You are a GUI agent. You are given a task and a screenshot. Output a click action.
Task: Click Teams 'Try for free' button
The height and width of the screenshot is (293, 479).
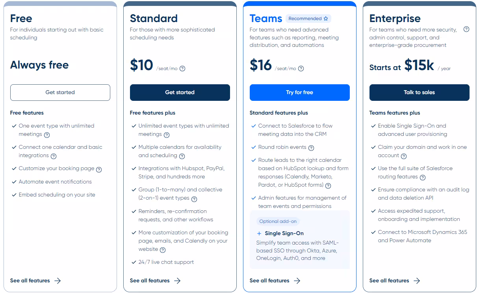pos(300,93)
